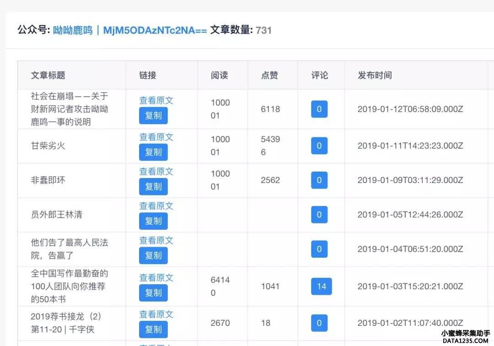Click read count 100001 in 非蠢即坏 row
The image size is (494, 346).
pos(220,180)
